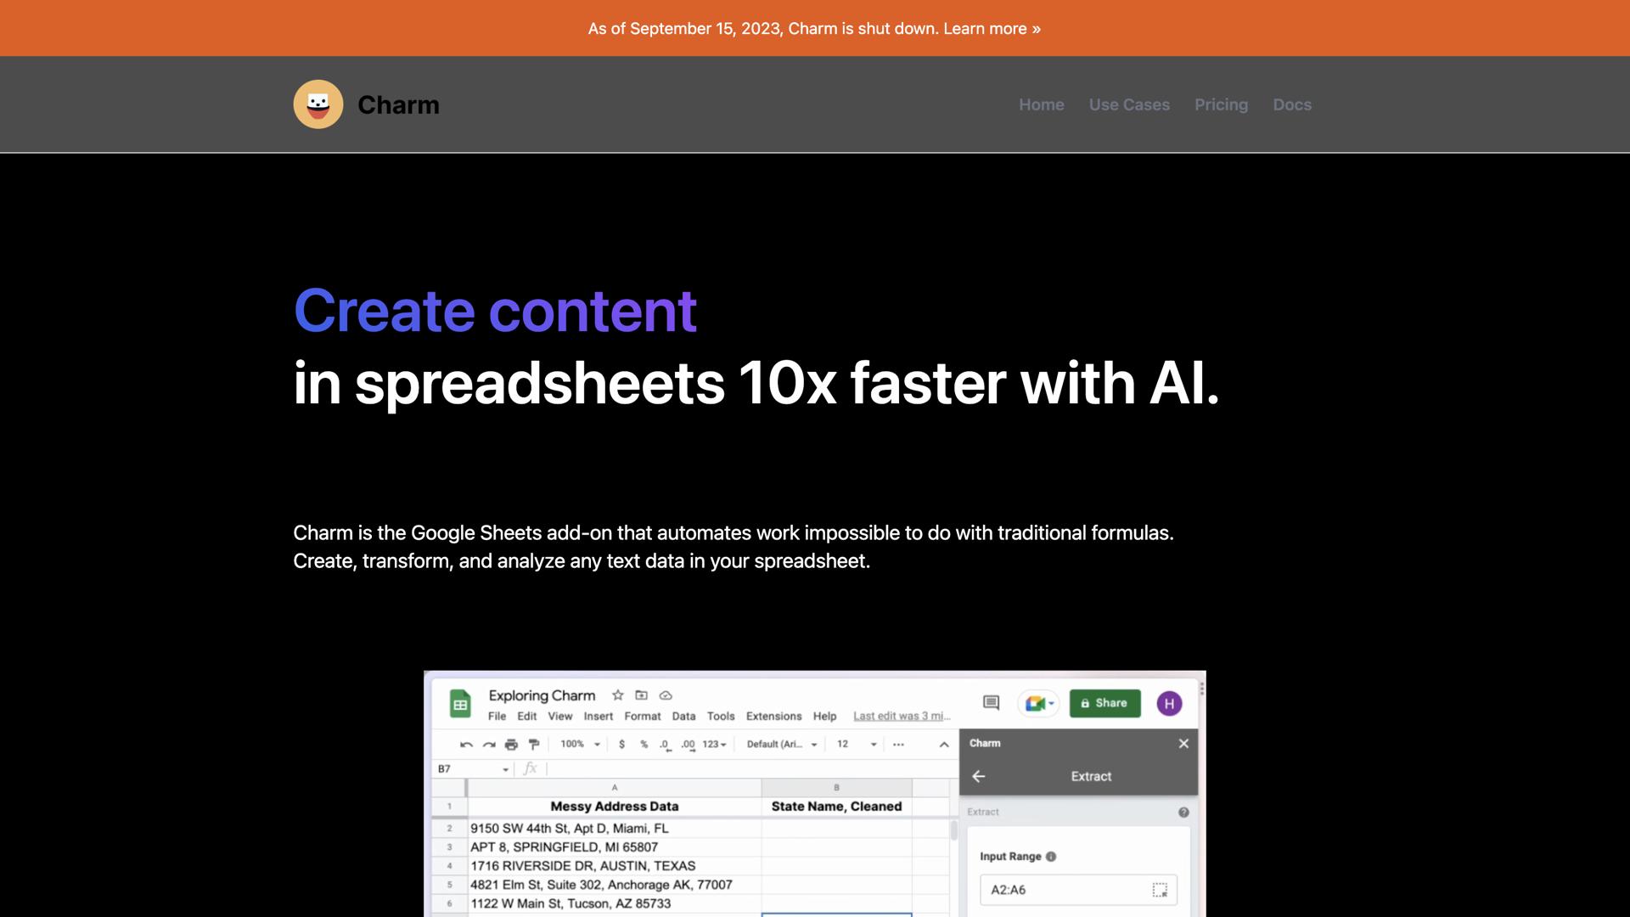Image resolution: width=1630 pixels, height=917 pixels.
Task: Open the Pricing page in navigation
Action: pyautogui.click(x=1221, y=104)
